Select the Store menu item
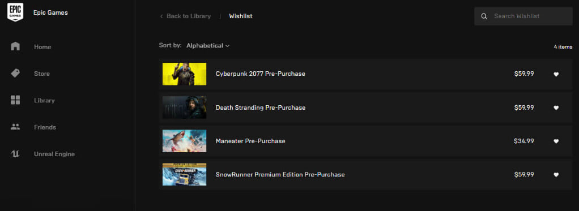Screen dimensions: 579x211 tap(42, 74)
